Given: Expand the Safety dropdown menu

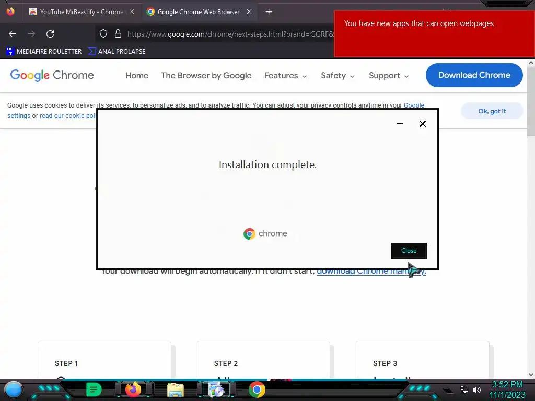Looking at the screenshot, I should click(338, 75).
